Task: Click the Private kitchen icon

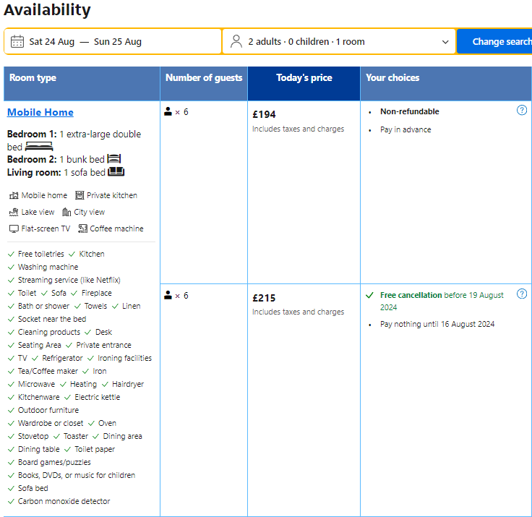Action: point(80,195)
